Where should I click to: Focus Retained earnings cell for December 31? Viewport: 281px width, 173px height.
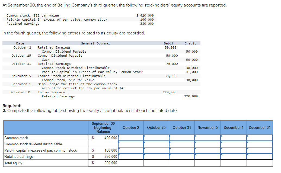260,156
